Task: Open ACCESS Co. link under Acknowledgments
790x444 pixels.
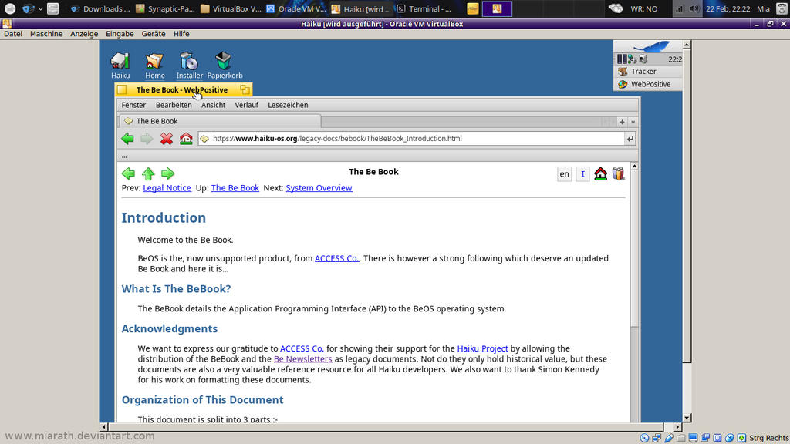Action: tap(302, 348)
